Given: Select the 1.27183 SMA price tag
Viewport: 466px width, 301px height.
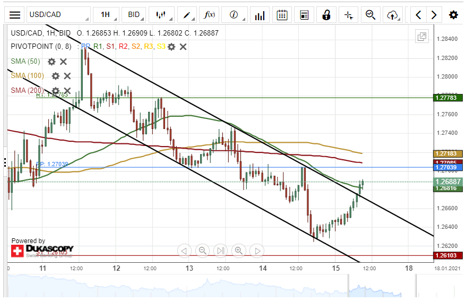Looking at the screenshot, I should [448, 153].
